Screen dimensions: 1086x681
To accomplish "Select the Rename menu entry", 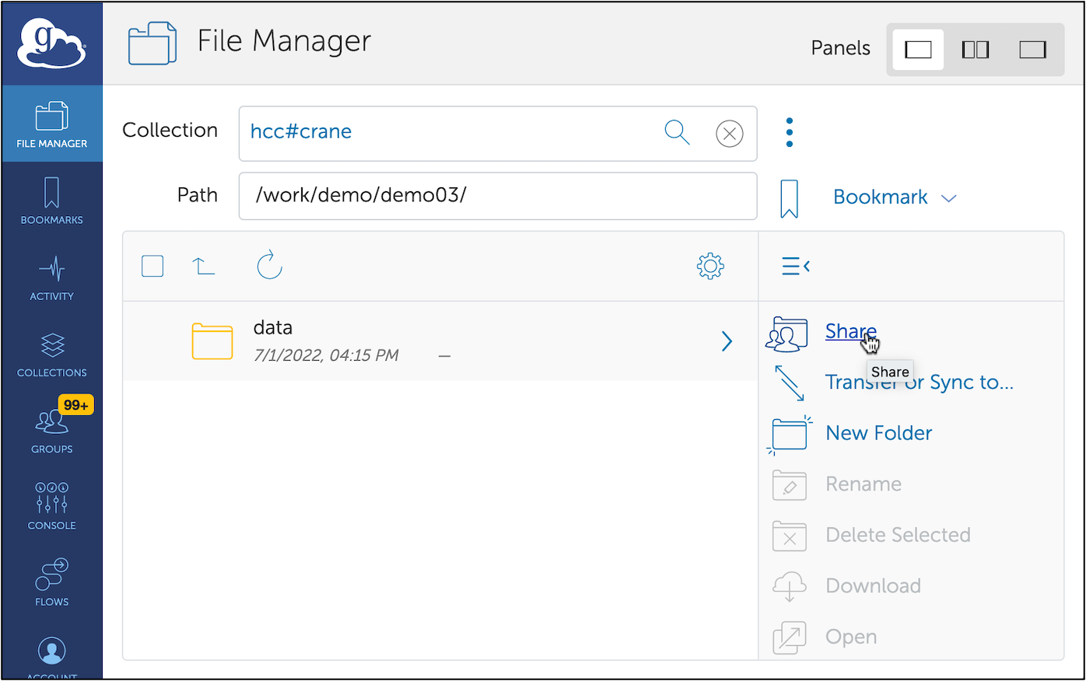I will point(864,484).
